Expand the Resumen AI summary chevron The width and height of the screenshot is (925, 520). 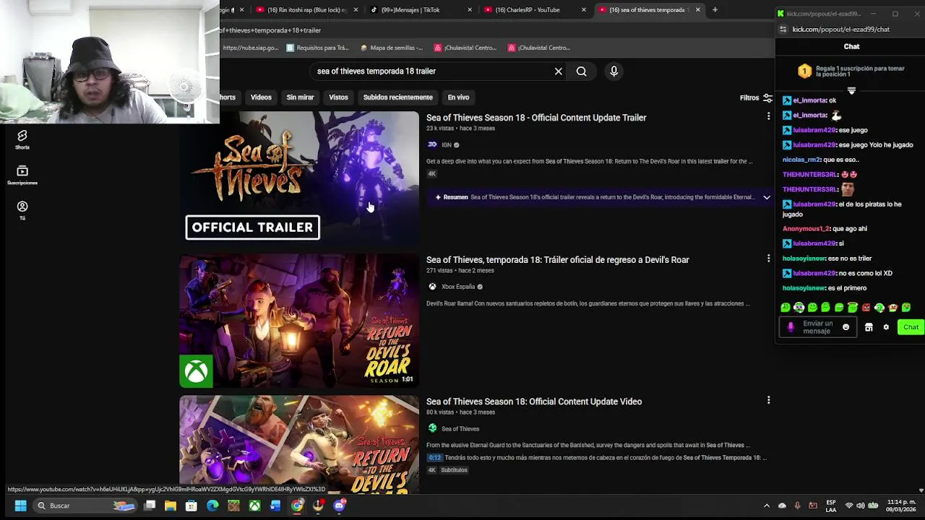point(767,197)
